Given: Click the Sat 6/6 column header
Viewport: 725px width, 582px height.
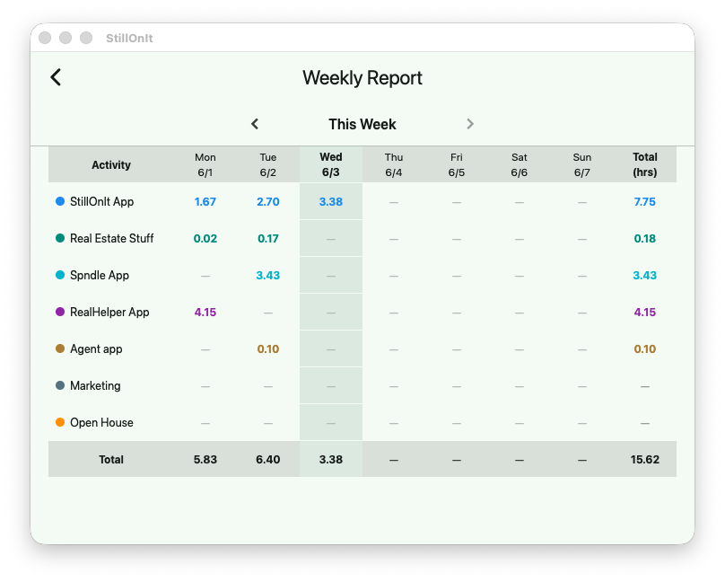Looking at the screenshot, I should tap(520, 164).
